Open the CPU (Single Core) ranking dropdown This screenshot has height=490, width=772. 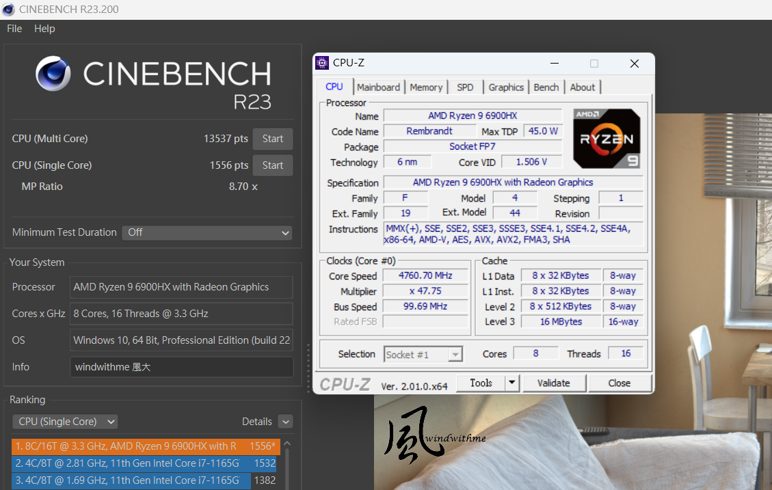pos(65,422)
